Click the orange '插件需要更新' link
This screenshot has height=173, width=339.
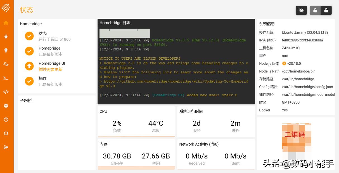(x=51, y=69)
